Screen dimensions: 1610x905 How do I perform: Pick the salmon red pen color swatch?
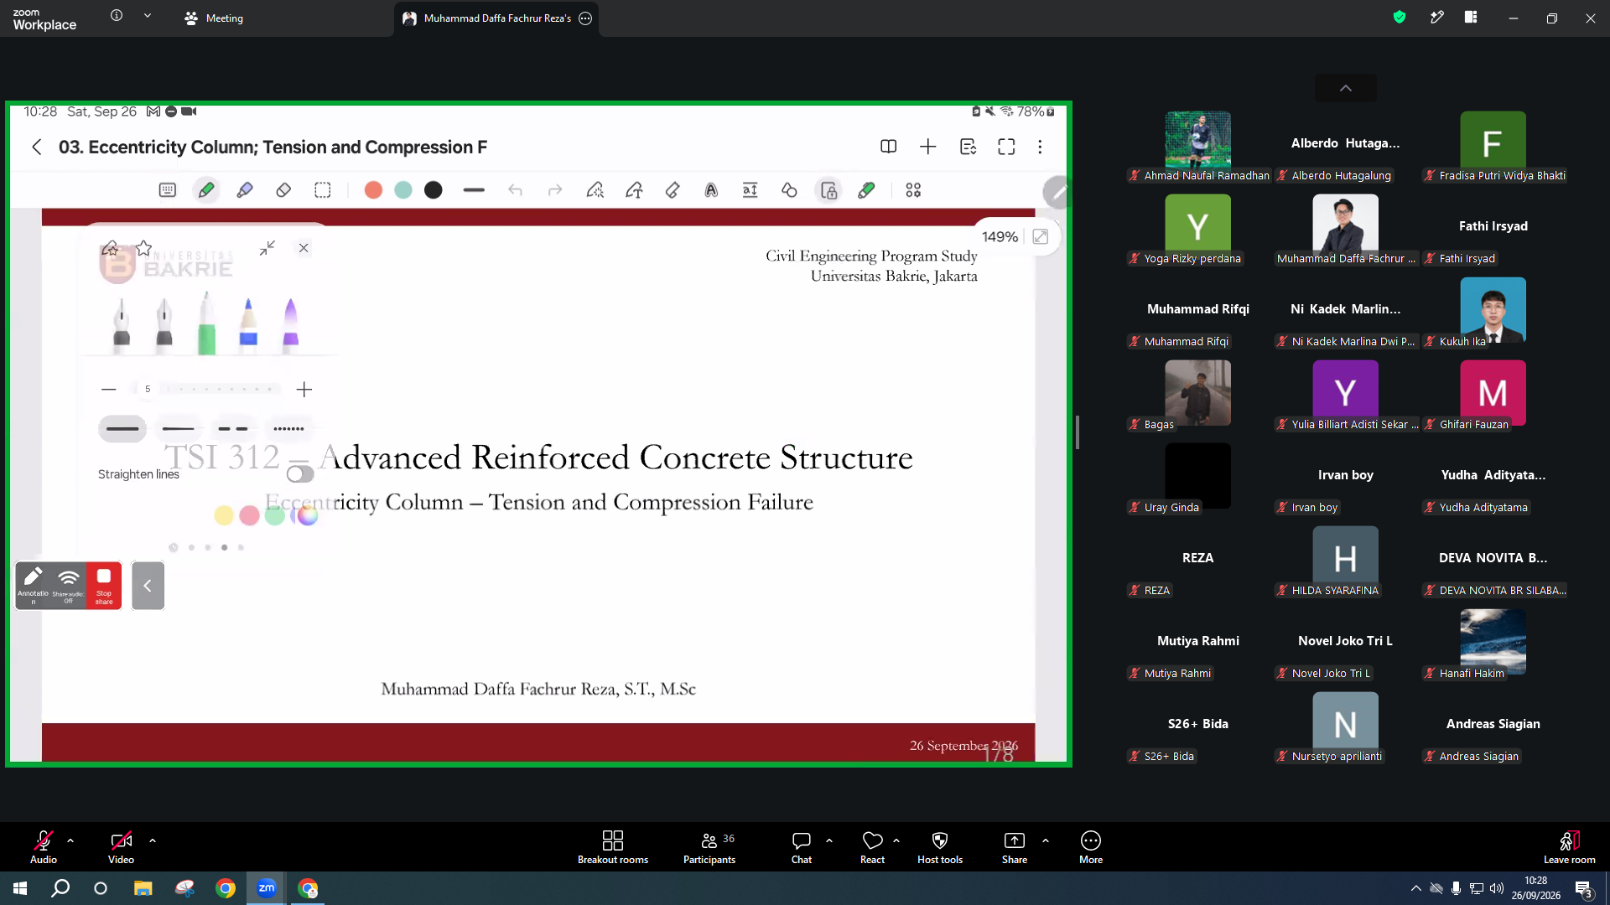[x=373, y=190]
